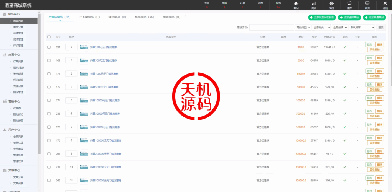The height and width of the screenshot is (192, 392).
Task: Click the 统计 bar chart icon
Action: 314,5
